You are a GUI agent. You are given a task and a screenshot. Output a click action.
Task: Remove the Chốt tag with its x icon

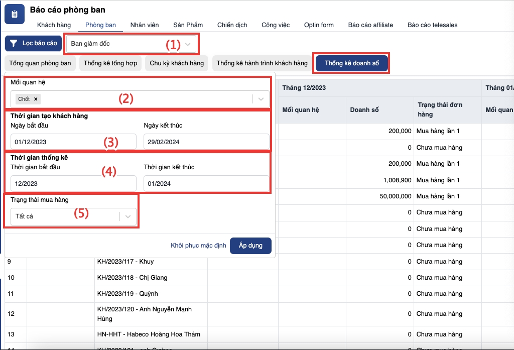tap(36, 99)
